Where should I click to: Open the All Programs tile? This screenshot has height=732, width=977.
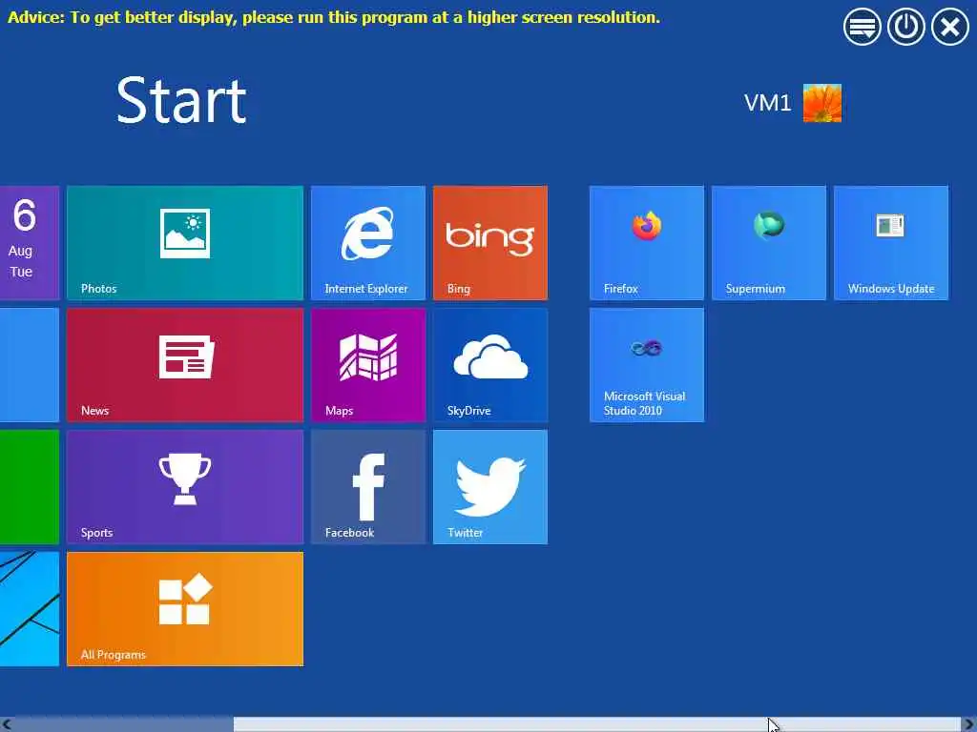pos(185,609)
